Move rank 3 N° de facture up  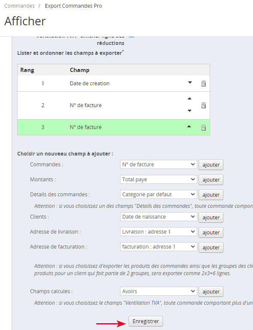[x=189, y=126]
